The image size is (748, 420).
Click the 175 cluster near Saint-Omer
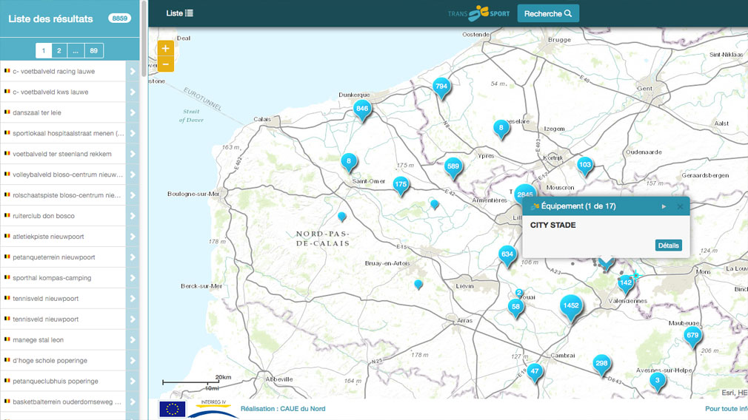[x=401, y=184]
